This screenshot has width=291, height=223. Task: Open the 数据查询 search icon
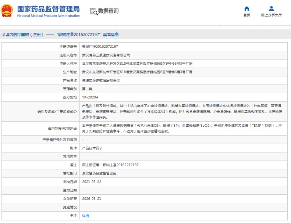coord(94,11)
